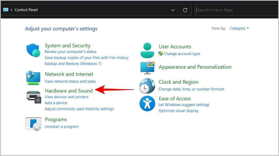Click the UAC shield beside Change account type
279x156 pixels.
pyautogui.click(x=161, y=54)
